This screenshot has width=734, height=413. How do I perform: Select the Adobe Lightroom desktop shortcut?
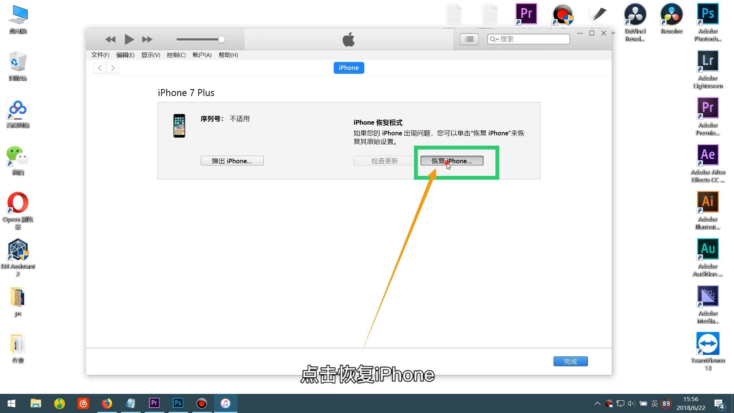click(x=708, y=69)
